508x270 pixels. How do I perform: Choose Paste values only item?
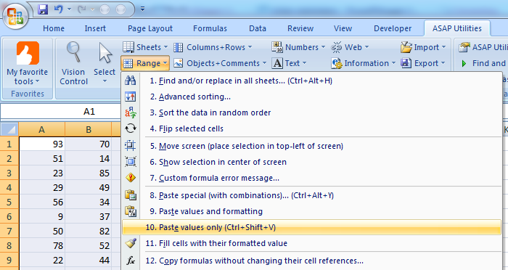point(311,227)
